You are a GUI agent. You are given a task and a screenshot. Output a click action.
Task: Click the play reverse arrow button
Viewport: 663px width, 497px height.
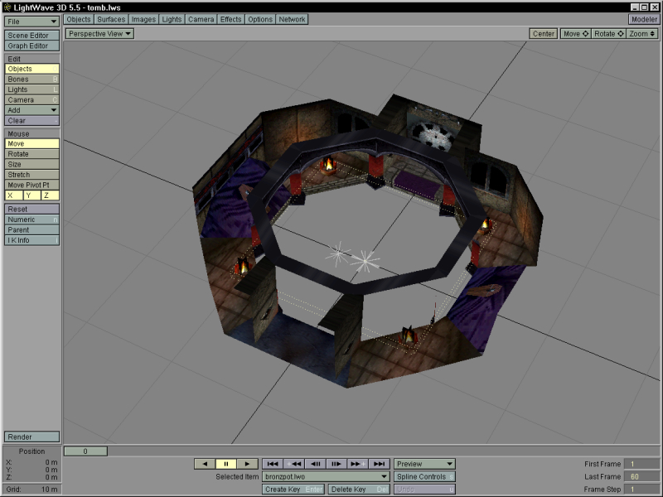coord(204,464)
